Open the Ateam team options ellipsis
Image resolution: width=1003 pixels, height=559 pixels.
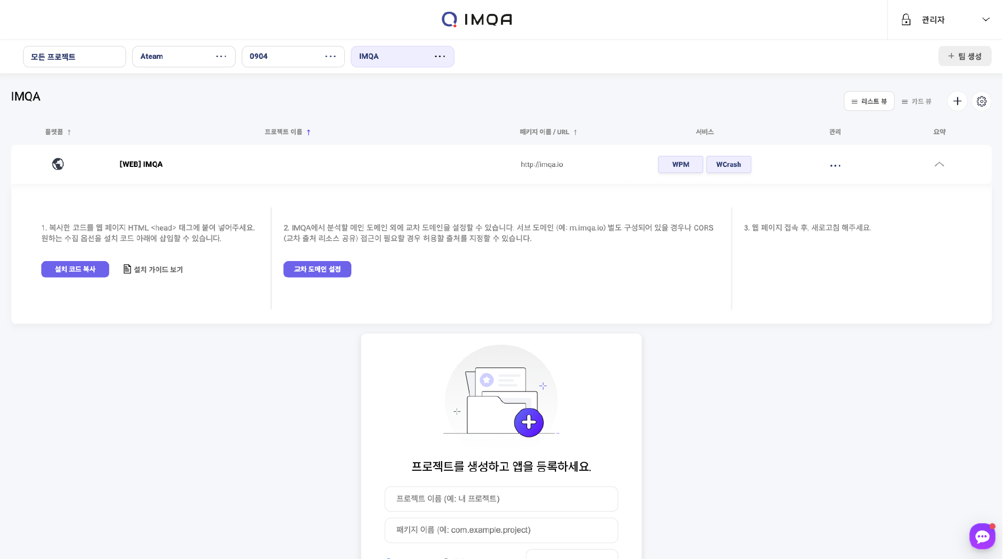pos(221,56)
